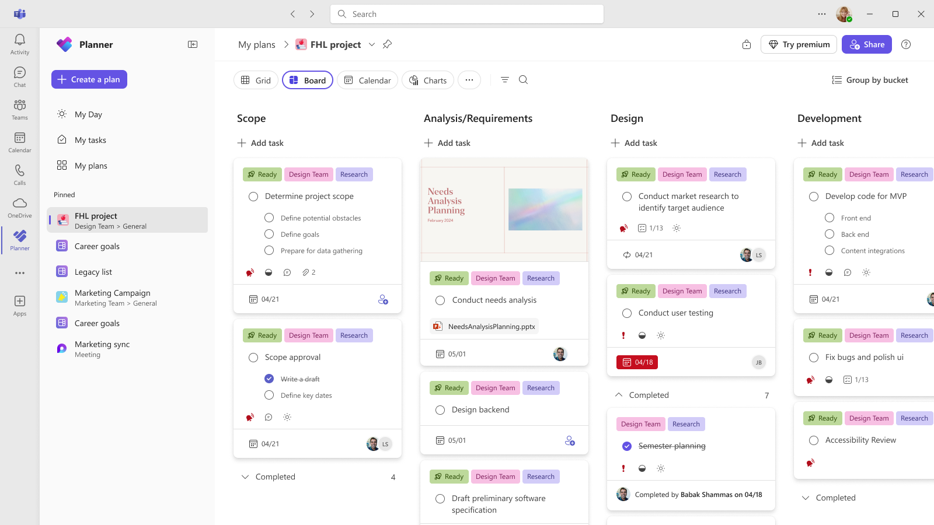Expand the Completed section under Scope
The height and width of the screenshot is (525, 934).
[246, 477]
